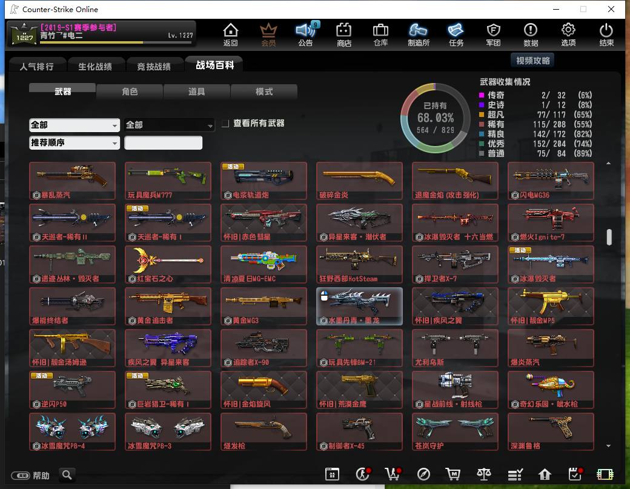Open the 竞技战绩 tab
The image size is (630, 489).
[154, 66]
